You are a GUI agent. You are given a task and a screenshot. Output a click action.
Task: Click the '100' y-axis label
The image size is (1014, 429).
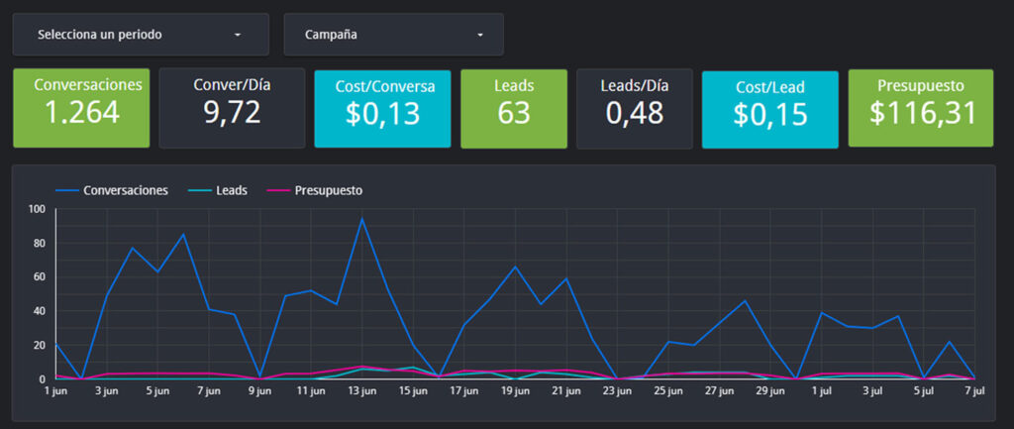[37, 209]
